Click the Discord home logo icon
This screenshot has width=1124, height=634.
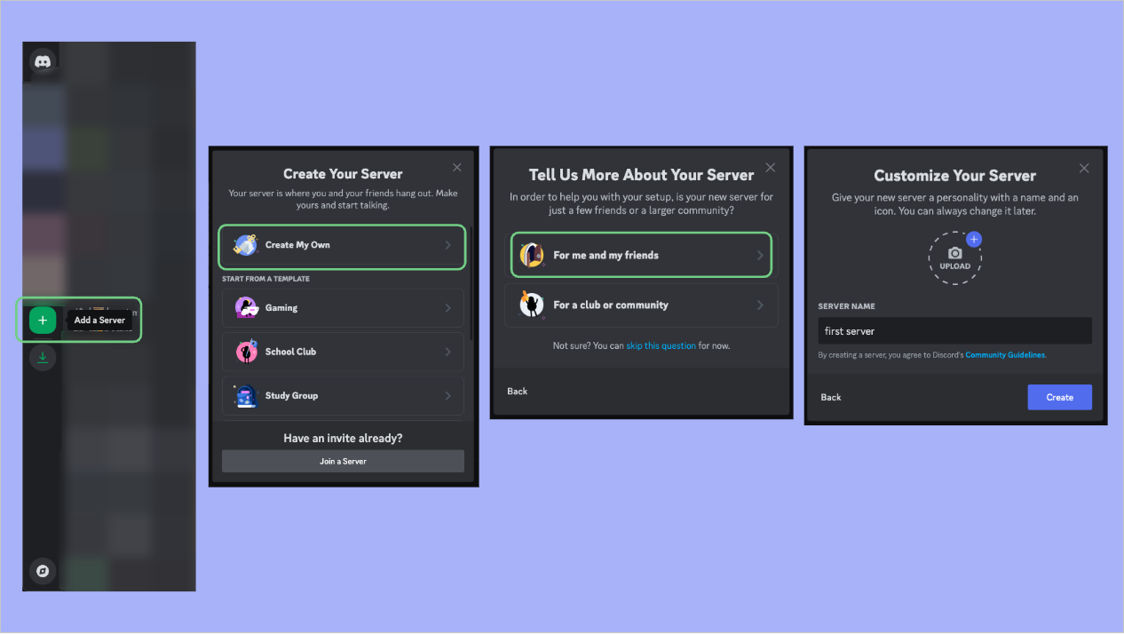click(42, 61)
